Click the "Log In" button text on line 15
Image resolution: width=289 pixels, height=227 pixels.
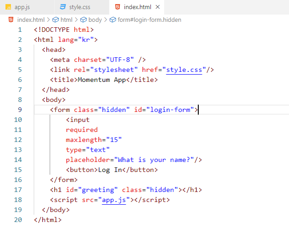[110, 170]
